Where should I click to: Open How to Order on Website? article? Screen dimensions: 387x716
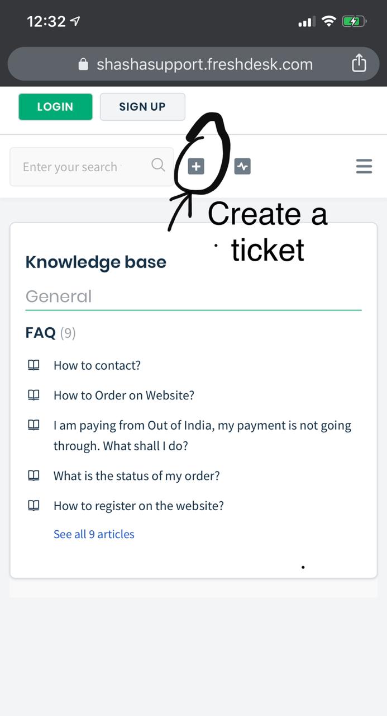tap(124, 395)
